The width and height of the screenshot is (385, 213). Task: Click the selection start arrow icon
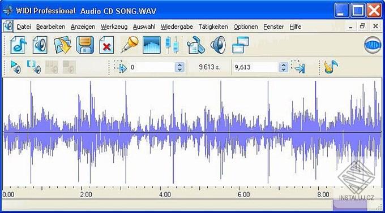(120, 67)
